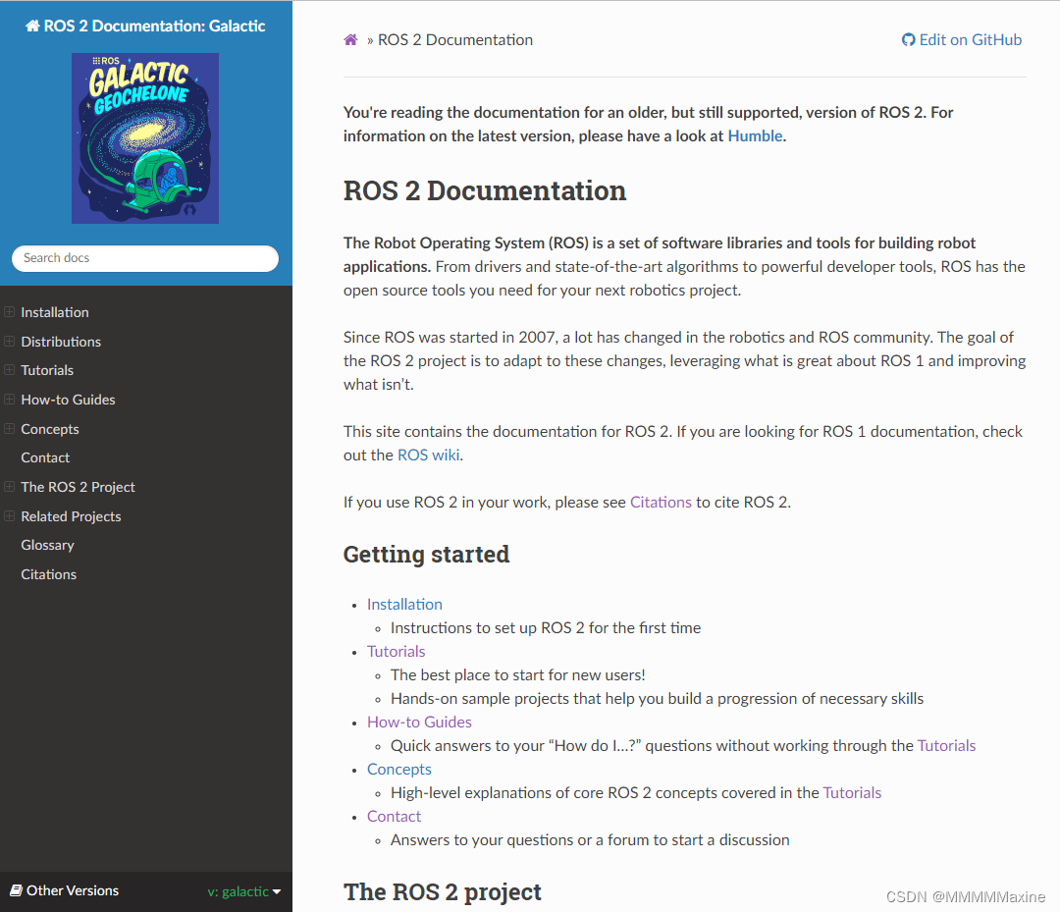Screen dimensions: 1060x912
Task: Expand the Related Projects sidebar section
Action: (10, 515)
